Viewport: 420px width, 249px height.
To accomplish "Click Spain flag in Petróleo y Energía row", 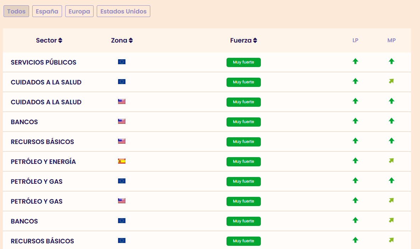I will 122,161.
